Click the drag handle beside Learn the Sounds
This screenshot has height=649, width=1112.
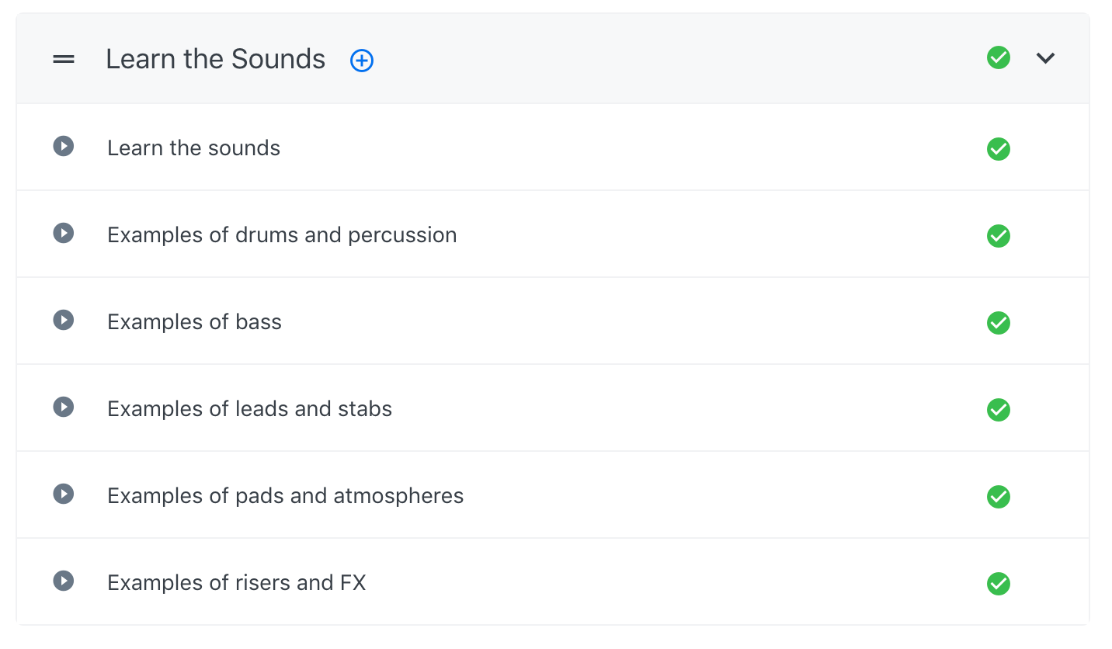[64, 59]
